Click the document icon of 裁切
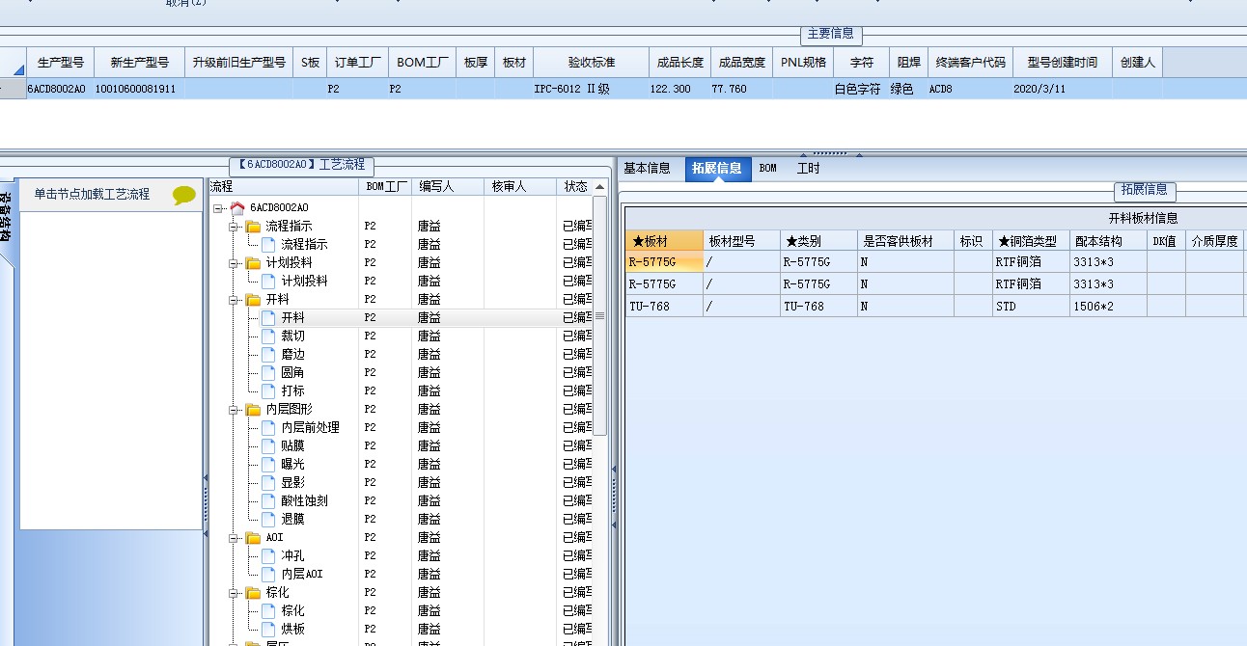This screenshot has width=1247, height=646. click(268, 336)
